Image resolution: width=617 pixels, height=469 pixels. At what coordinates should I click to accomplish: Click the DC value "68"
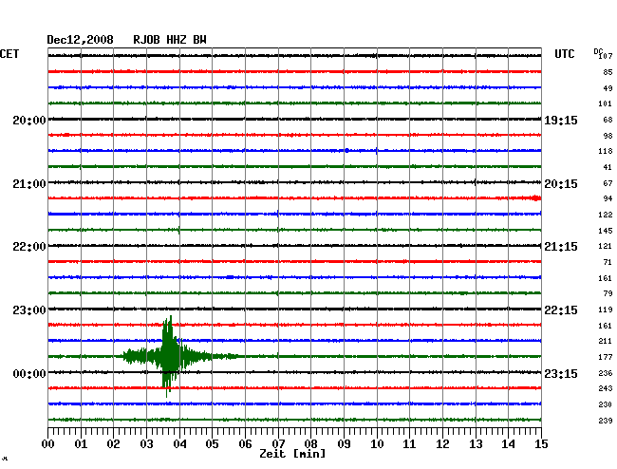[x=608, y=120]
